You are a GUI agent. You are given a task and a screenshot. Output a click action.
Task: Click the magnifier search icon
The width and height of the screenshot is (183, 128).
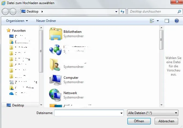click(179, 11)
